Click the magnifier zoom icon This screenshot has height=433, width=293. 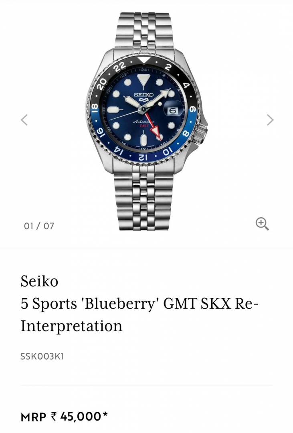262,224
